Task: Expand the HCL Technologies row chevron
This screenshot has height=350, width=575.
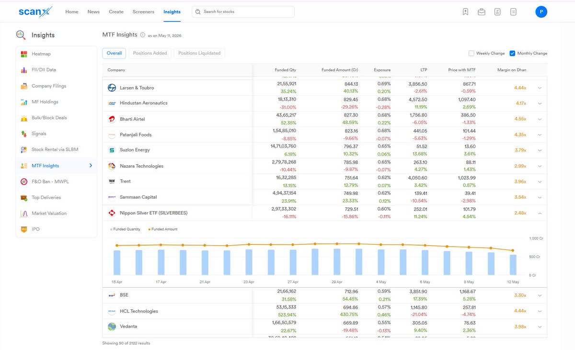Action: point(540,311)
